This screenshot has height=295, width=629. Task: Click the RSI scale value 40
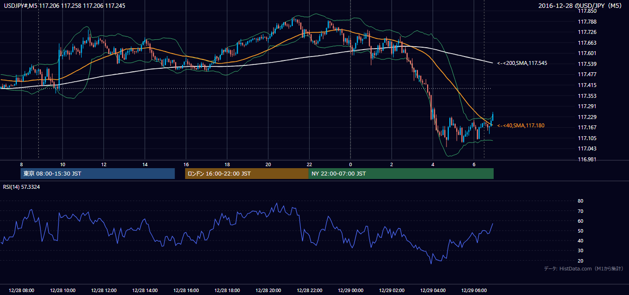(581, 240)
